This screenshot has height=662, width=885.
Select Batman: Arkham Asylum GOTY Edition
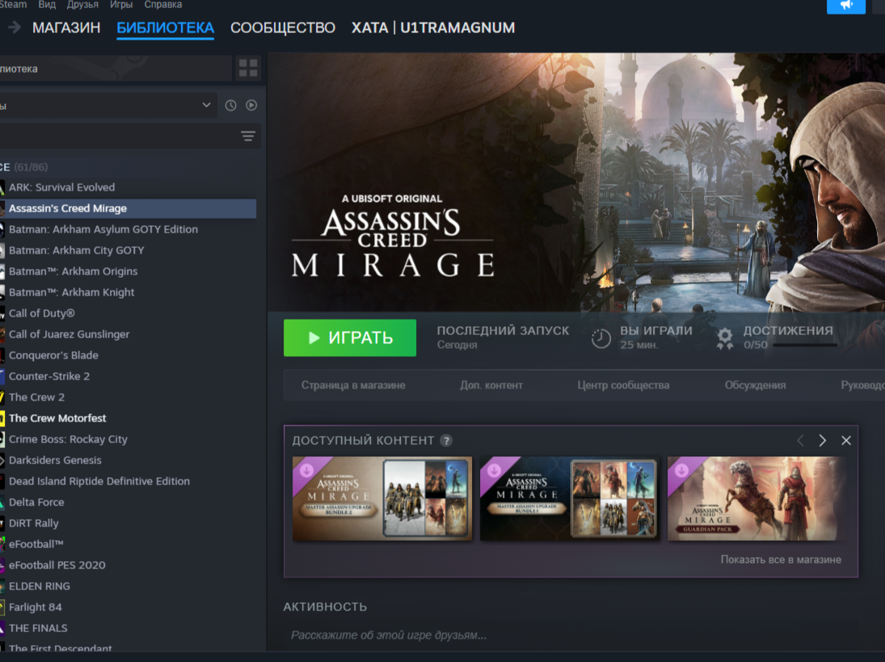(x=129, y=229)
